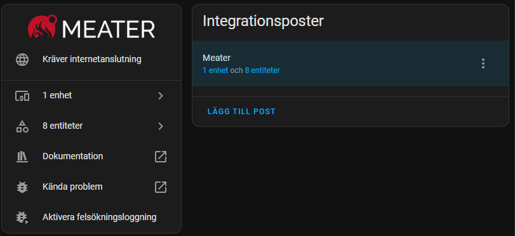Follow the blue 8 entiteter link

[x=262, y=70]
